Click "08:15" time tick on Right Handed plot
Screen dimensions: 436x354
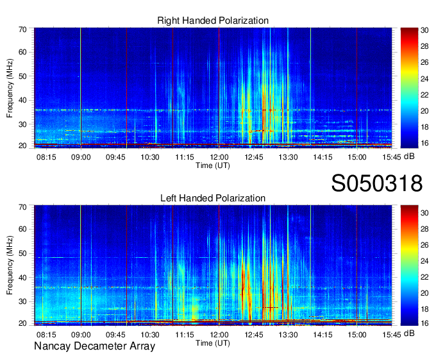(46, 157)
